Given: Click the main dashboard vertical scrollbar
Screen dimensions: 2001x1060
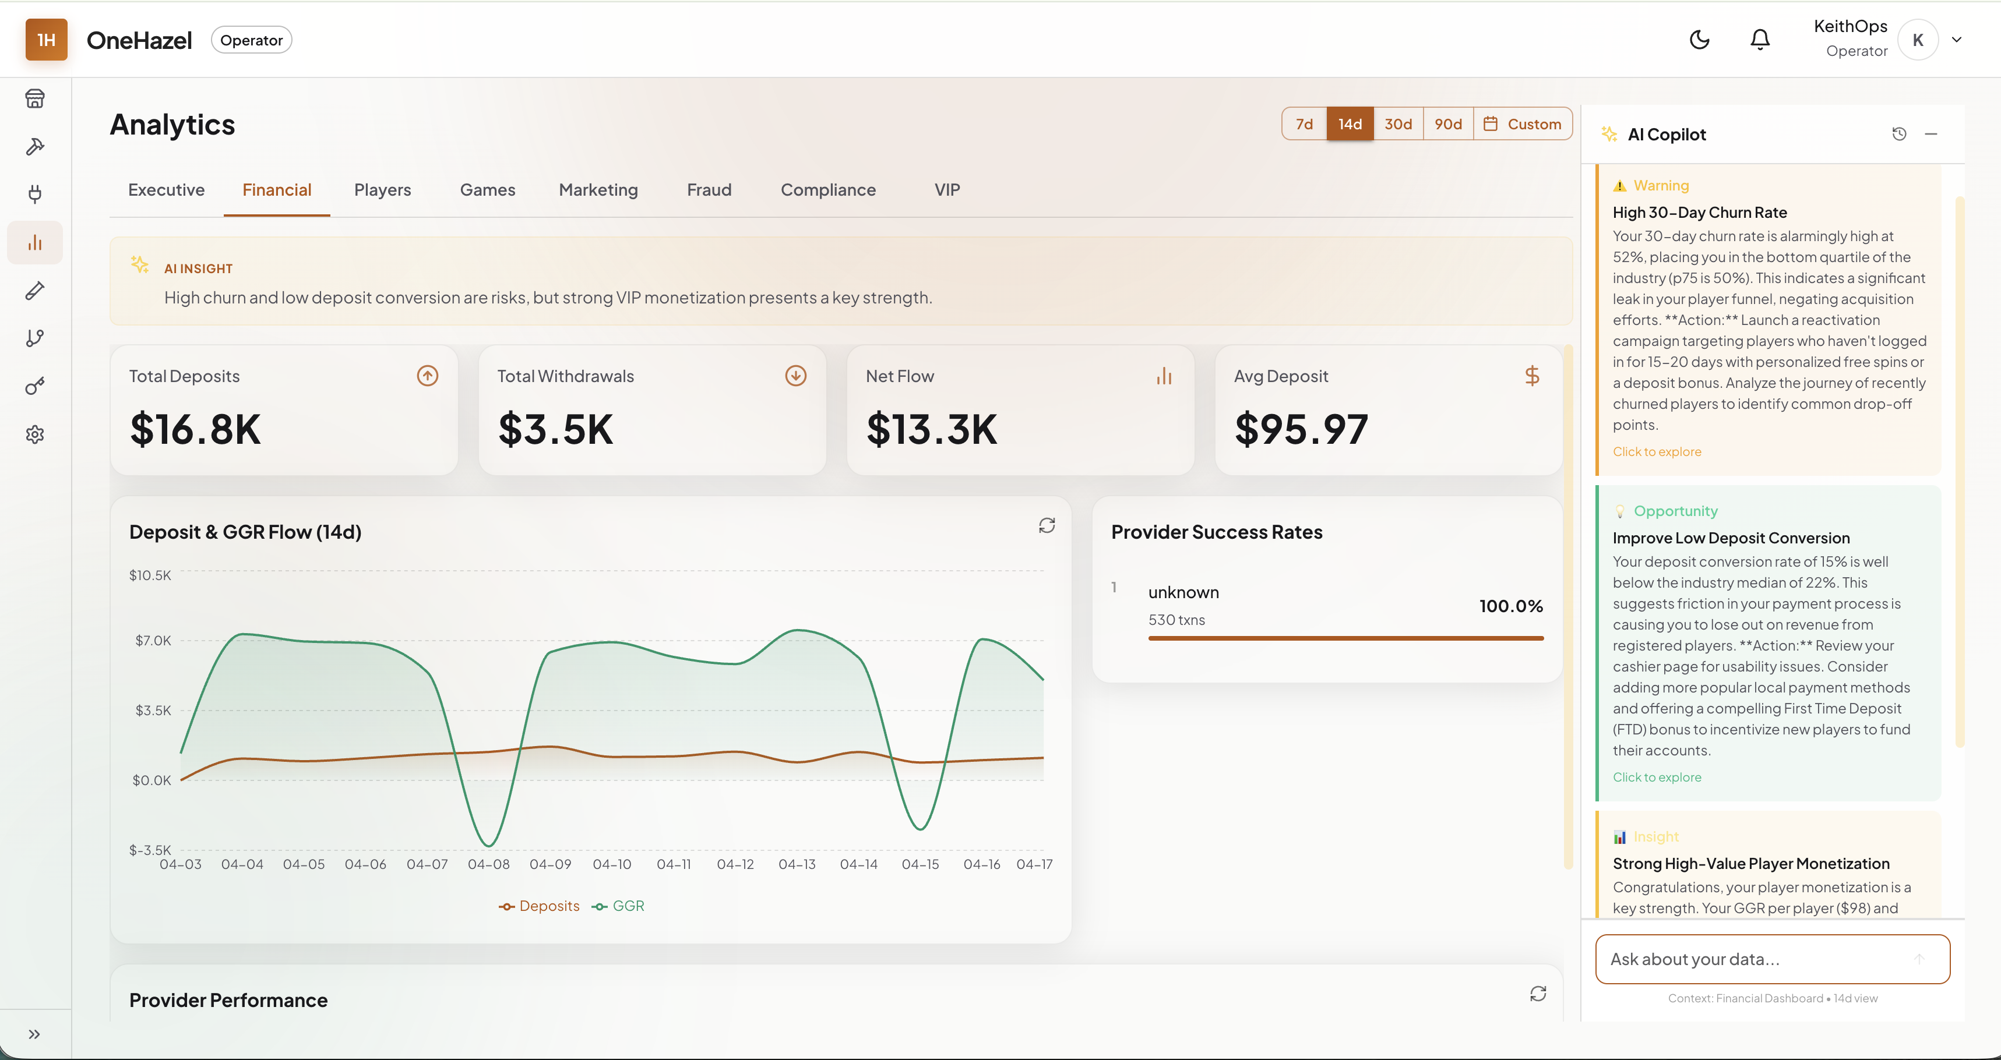Looking at the screenshot, I should coord(1567,606).
